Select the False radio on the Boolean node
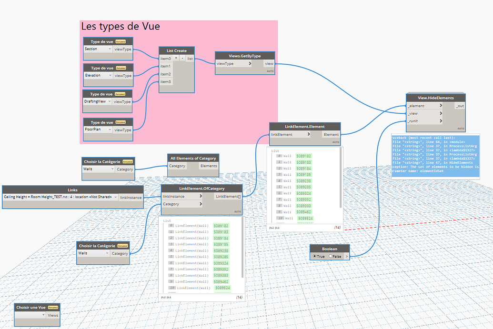493x329 pixels. (331, 256)
